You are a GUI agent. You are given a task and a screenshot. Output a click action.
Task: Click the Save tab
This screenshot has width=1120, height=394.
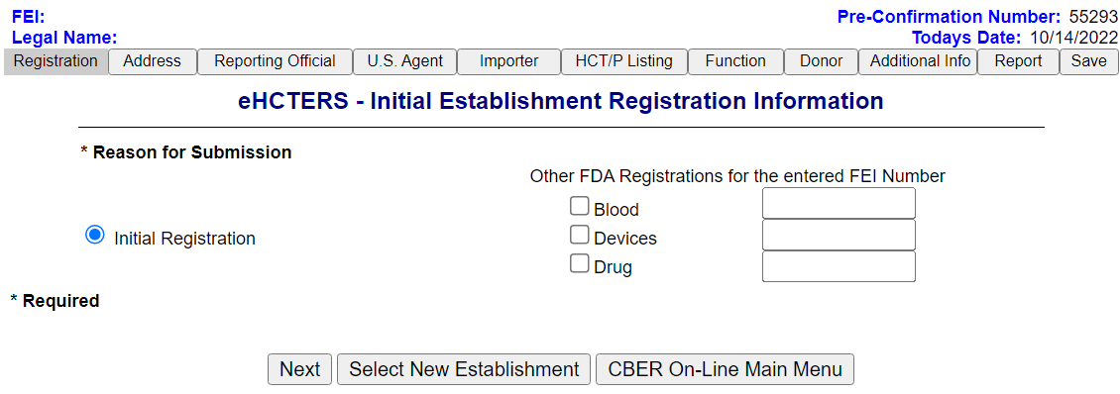click(1088, 61)
